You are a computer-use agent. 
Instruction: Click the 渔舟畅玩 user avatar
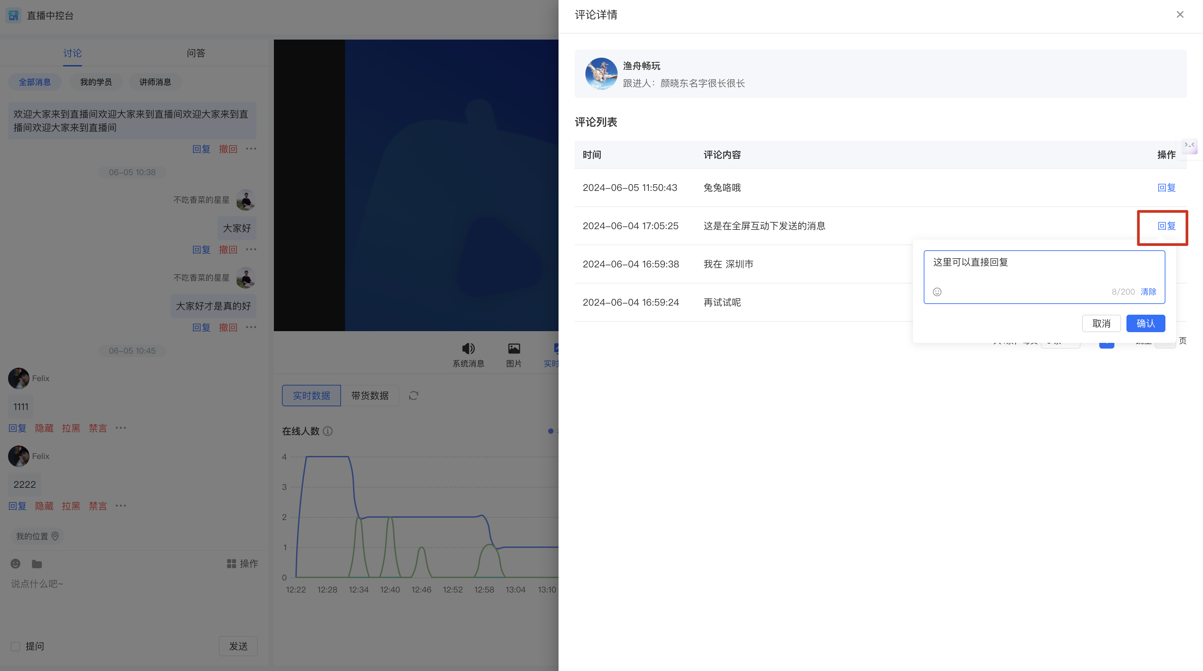pyautogui.click(x=601, y=74)
